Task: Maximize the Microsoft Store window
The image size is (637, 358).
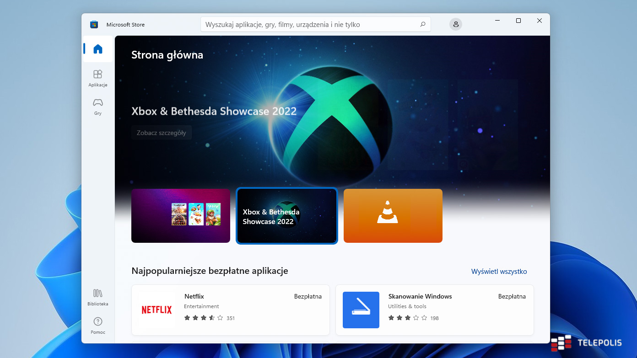Action: 518,21
